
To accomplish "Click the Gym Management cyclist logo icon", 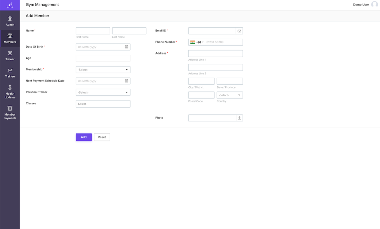I will click(x=10, y=5).
